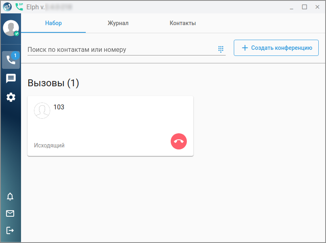
Task: Open the calls section in sidebar
Action: pos(11,60)
